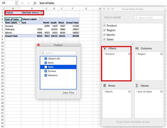Click the Name Box showing A3
The image size is (167, 128).
[x=8, y=3]
